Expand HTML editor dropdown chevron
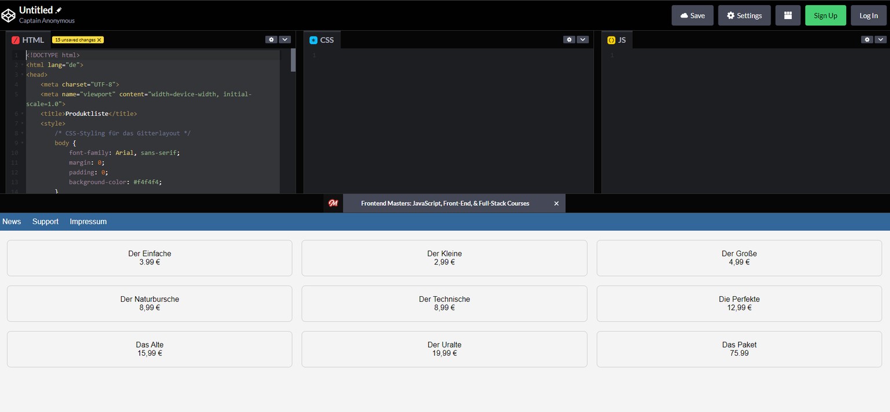890x412 pixels. click(x=284, y=39)
